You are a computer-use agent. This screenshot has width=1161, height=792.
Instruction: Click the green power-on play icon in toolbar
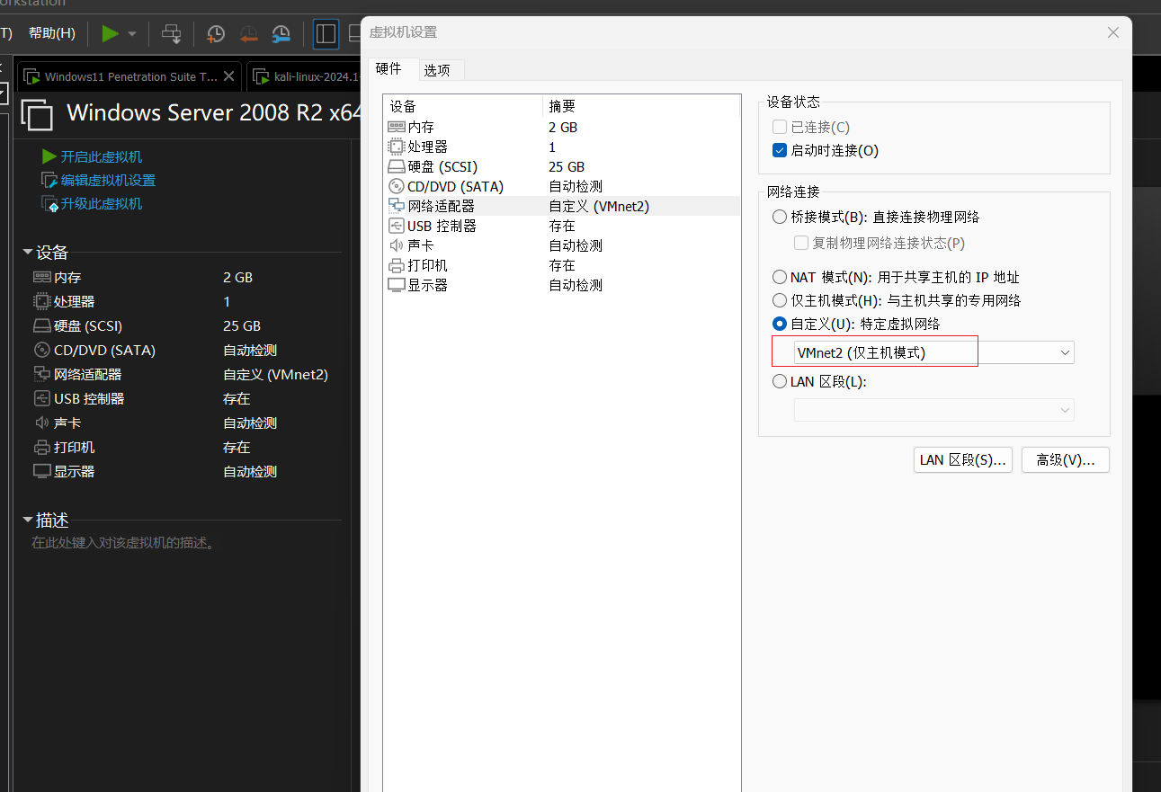(110, 34)
